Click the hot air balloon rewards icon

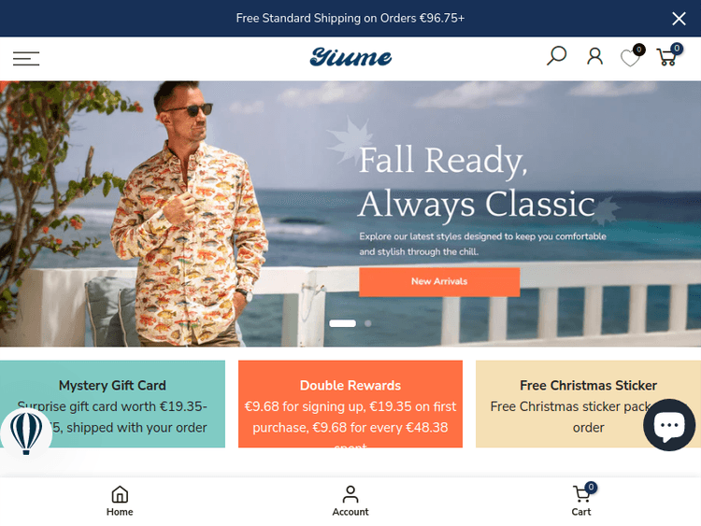pyautogui.click(x=26, y=434)
